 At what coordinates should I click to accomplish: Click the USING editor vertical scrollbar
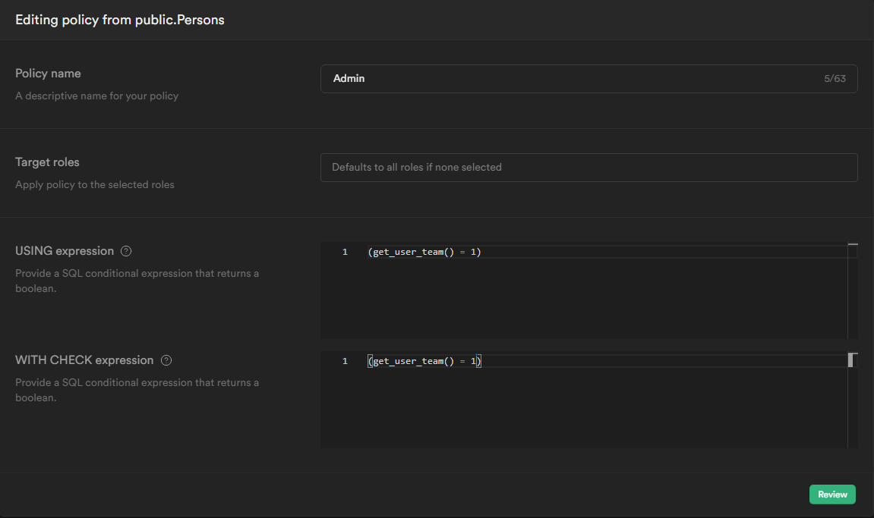(x=853, y=292)
